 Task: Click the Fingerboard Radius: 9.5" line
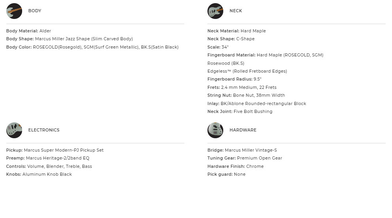coord(234,79)
